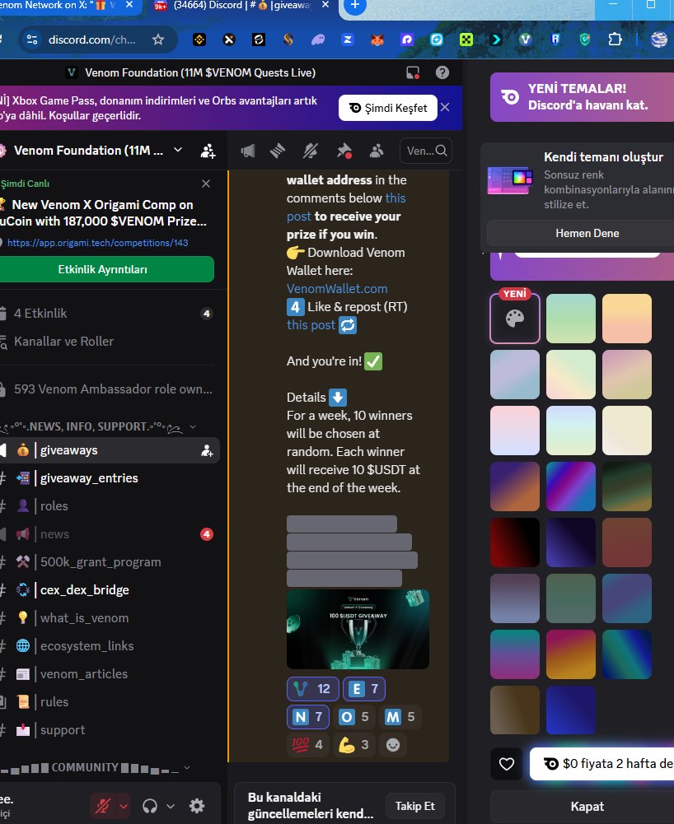Image resolution: width=674 pixels, height=824 pixels.
Task: Open new browser tab plus button
Action: click(355, 5)
